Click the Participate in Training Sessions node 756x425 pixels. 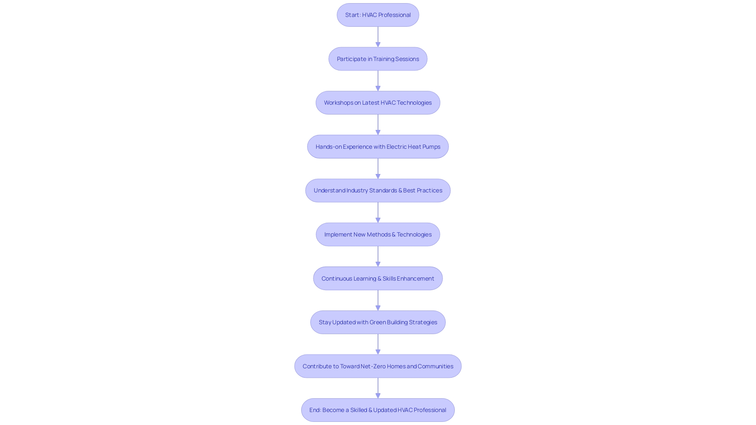(378, 59)
